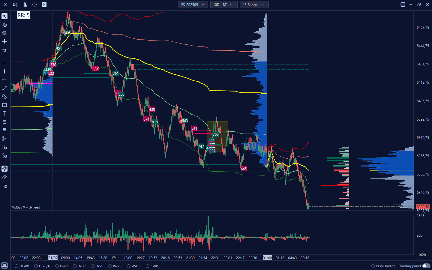Open the ES-202509 symbol dropdown
Screen dimensions: 432x270
193,4
